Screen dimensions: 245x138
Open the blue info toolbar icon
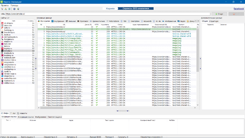[14, 9]
